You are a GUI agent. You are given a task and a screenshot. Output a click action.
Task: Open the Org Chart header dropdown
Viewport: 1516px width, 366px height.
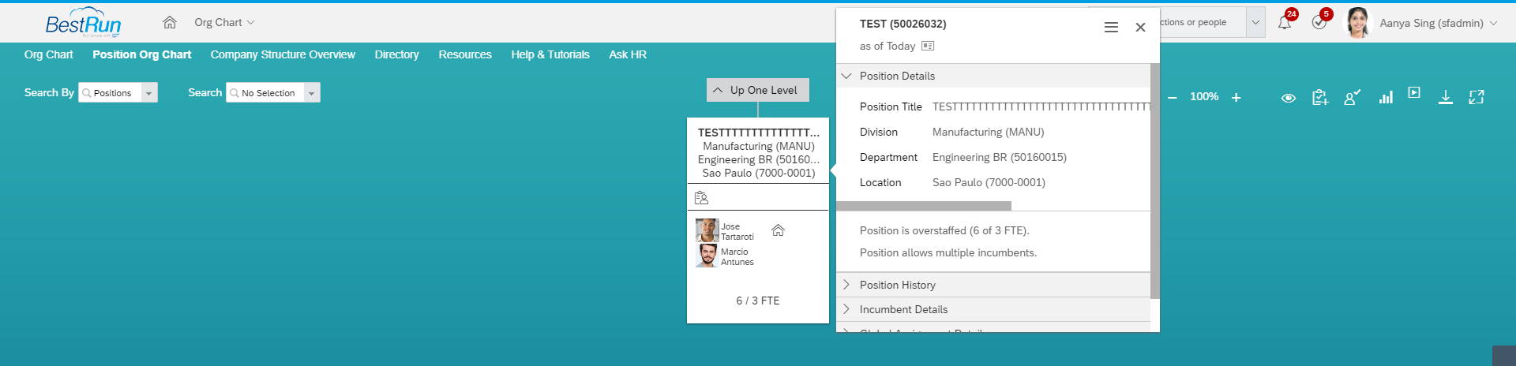click(x=225, y=23)
